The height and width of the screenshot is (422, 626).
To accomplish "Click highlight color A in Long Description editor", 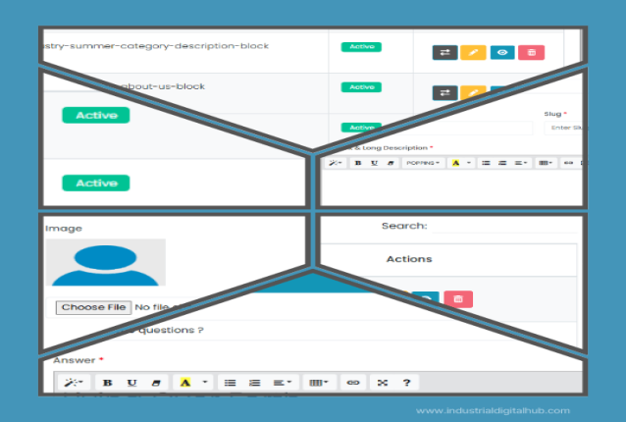I will (455, 163).
